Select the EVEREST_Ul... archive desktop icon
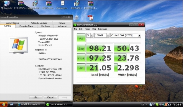Viewport: 183px width, 107px height. point(90,5)
